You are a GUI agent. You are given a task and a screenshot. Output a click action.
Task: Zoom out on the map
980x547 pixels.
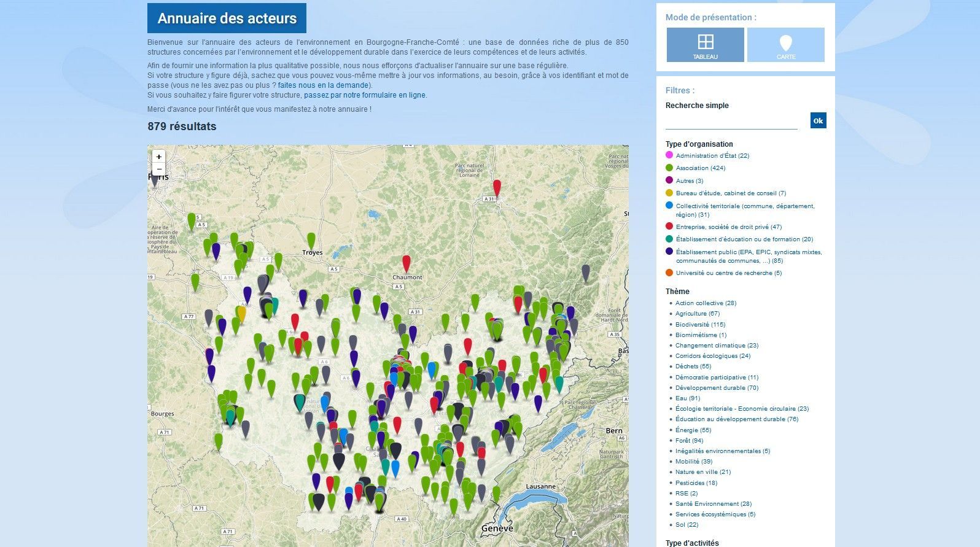click(x=158, y=169)
